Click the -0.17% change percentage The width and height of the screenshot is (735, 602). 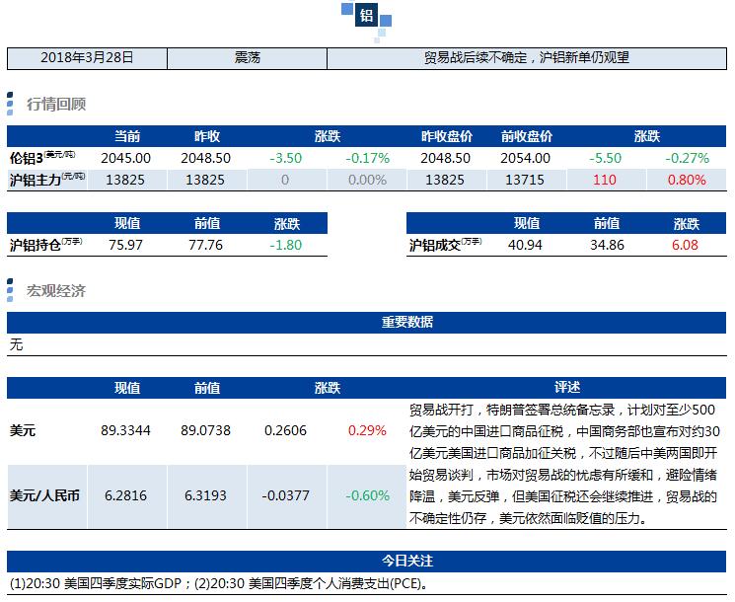point(367,158)
